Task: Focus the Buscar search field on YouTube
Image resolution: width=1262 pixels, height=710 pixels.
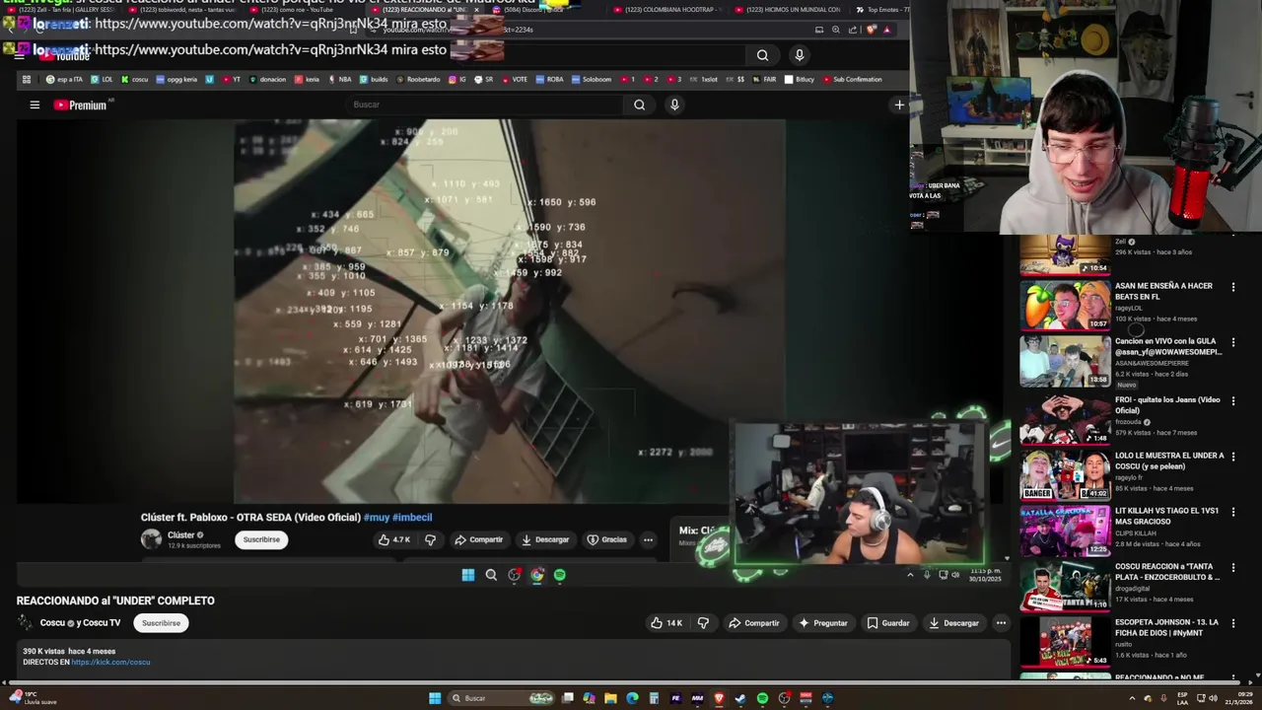Action: [x=483, y=105]
